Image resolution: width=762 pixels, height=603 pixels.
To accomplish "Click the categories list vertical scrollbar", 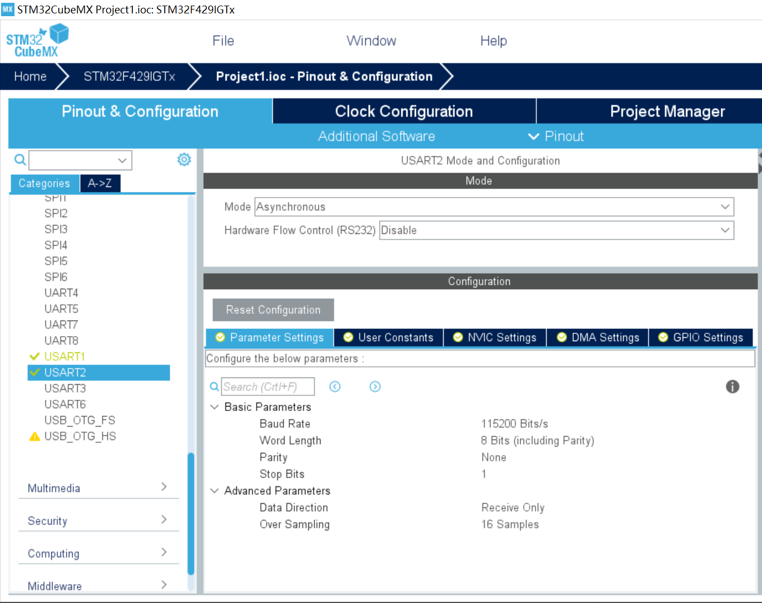I will (191, 514).
